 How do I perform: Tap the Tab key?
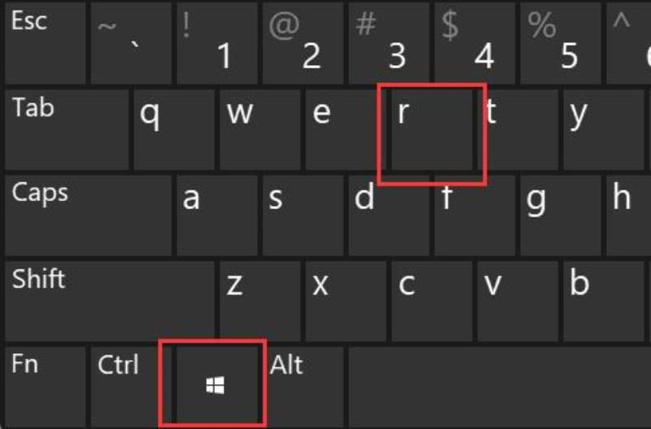click(67, 129)
